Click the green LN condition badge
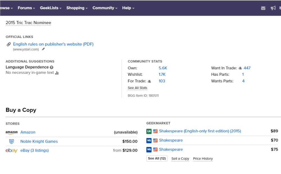281x174 pixels. click(149, 131)
